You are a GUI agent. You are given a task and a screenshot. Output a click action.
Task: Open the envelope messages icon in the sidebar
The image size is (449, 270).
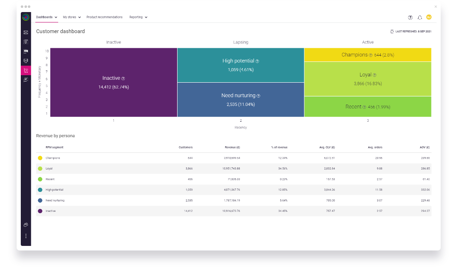tap(26, 32)
